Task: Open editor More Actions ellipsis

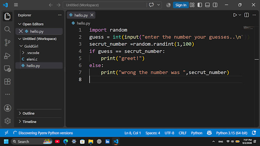Action: [254, 15]
